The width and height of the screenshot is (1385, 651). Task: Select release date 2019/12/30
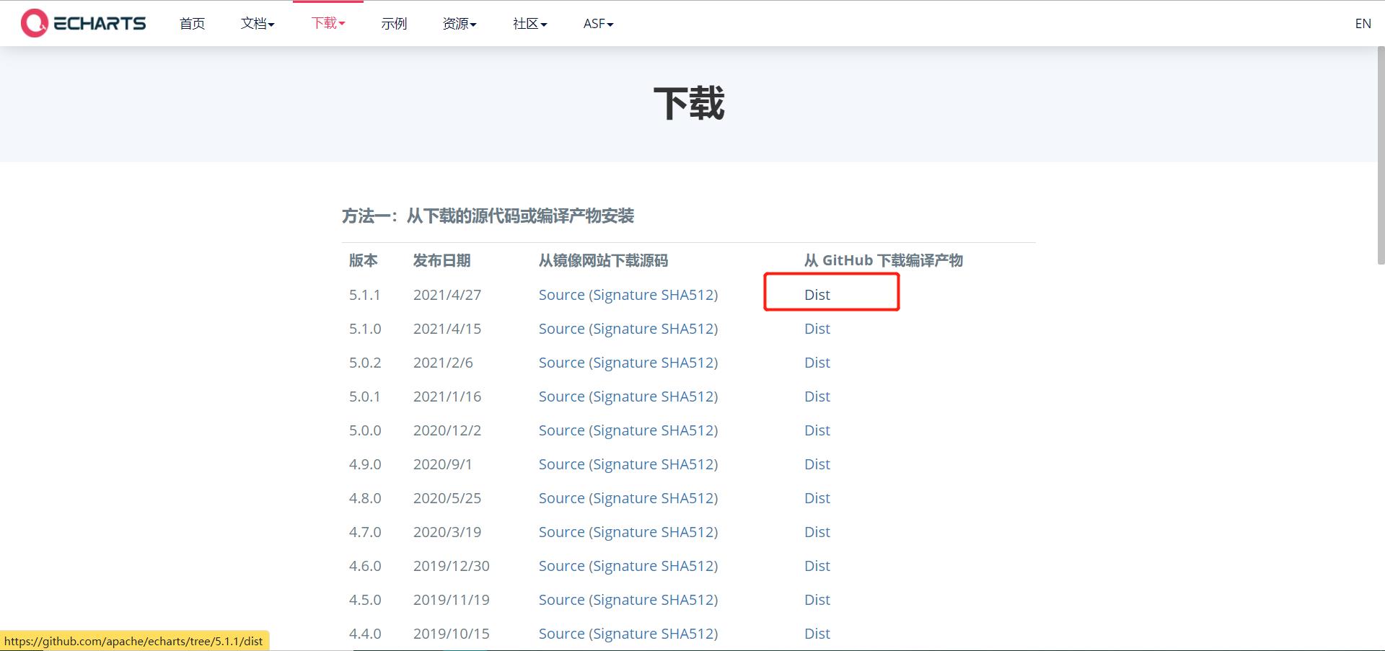[452, 566]
